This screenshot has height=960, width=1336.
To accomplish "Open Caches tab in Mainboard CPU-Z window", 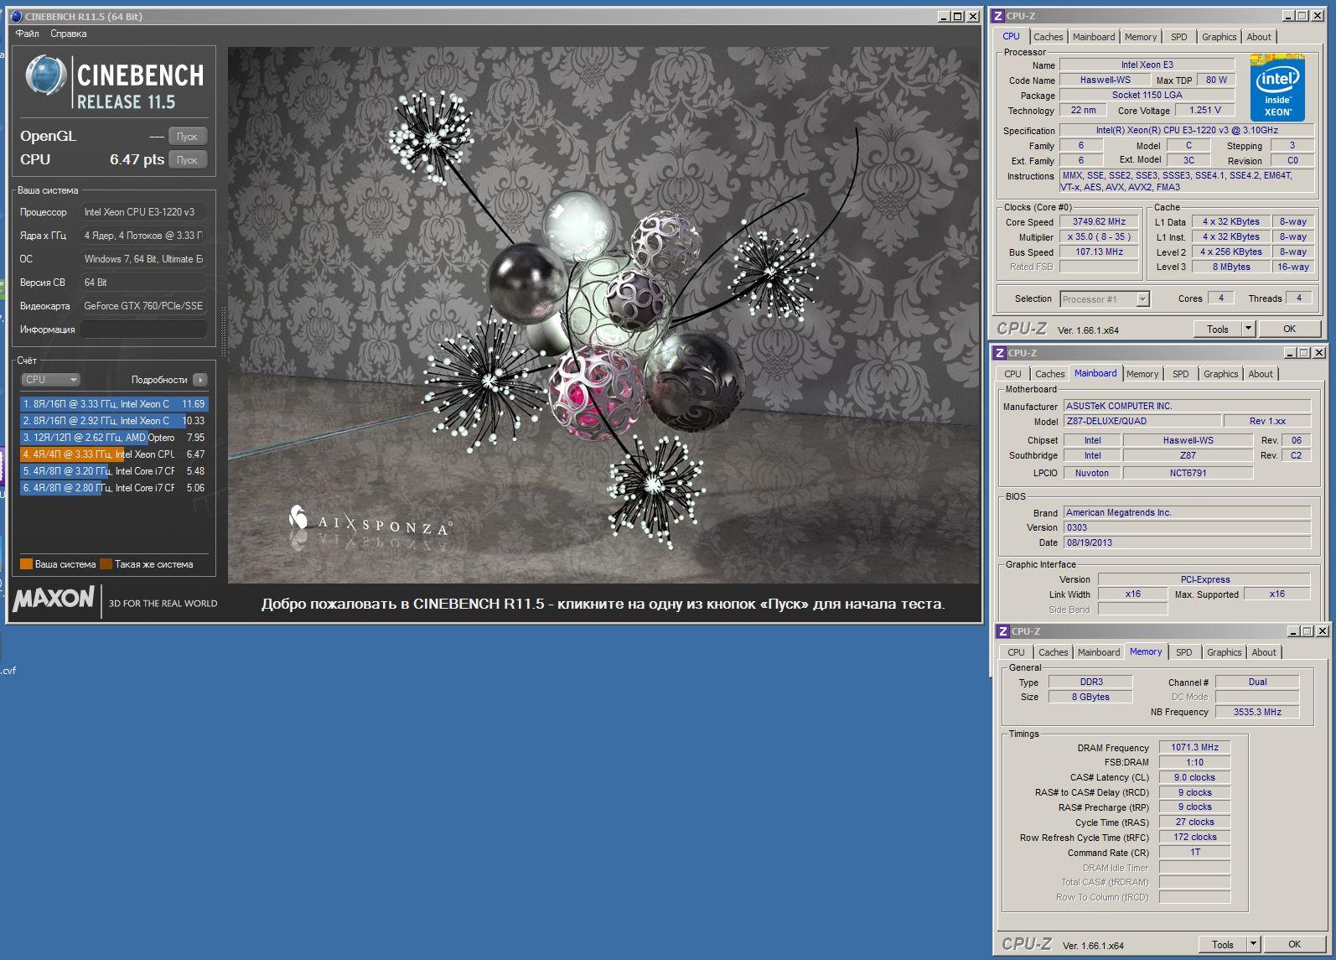I will coord(1049,374).
